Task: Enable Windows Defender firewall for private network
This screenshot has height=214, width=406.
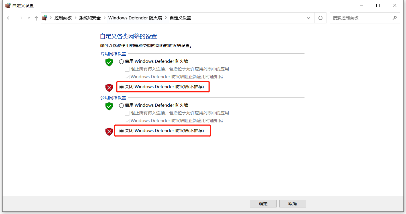Action: (x=121, y=61)
